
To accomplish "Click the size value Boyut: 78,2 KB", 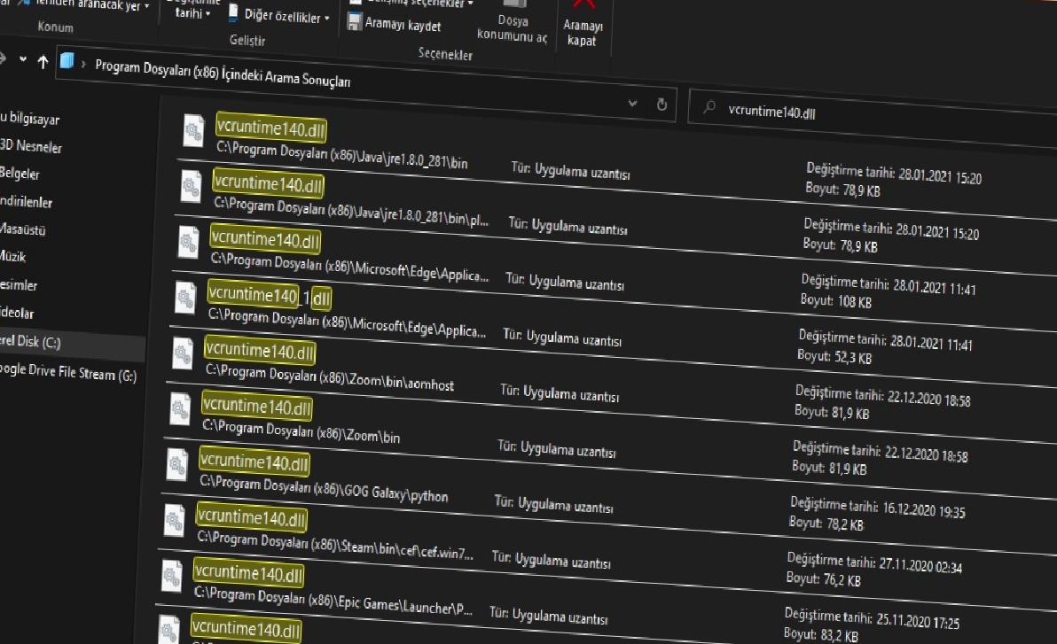I will tap(826, 524).
